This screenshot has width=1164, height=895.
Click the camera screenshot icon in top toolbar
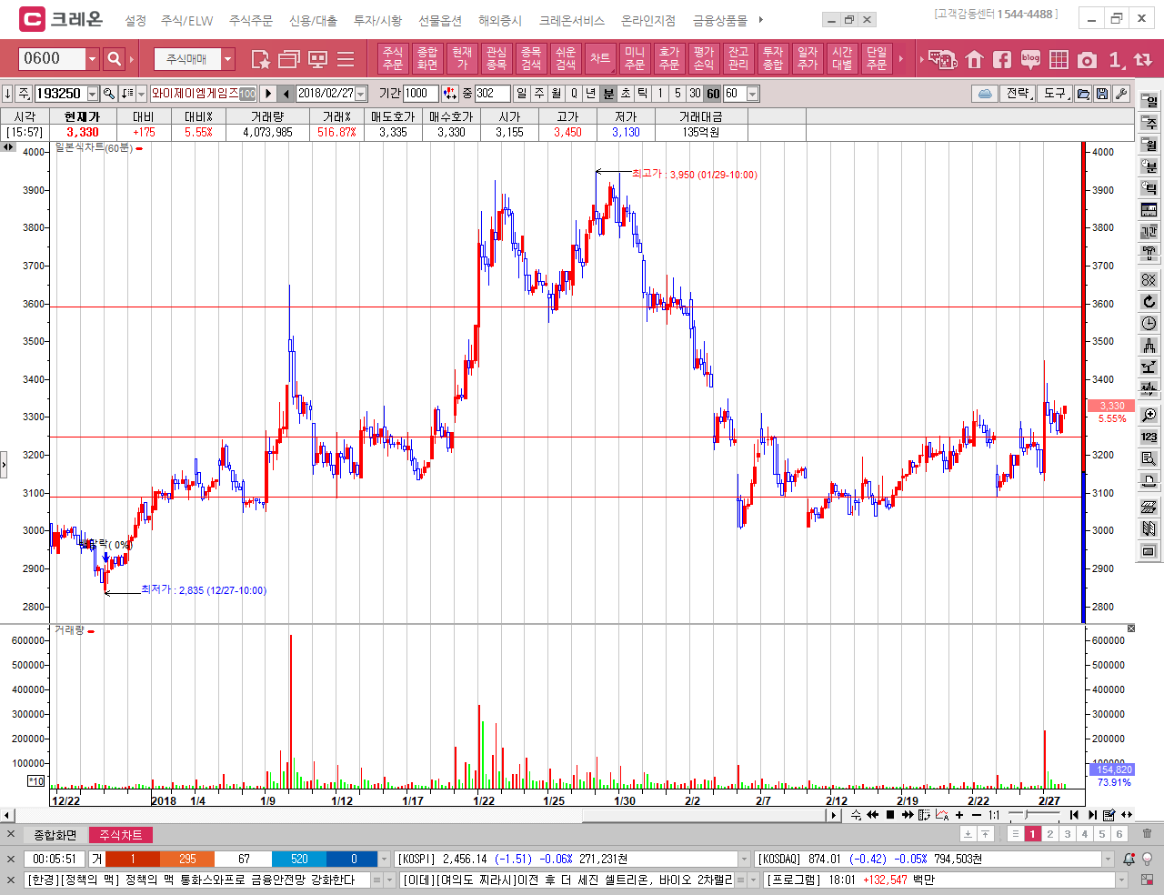click(1087, 60)
